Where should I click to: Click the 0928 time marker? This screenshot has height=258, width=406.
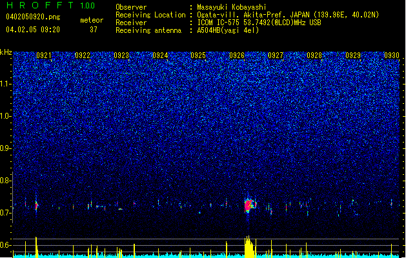[314, 55]
